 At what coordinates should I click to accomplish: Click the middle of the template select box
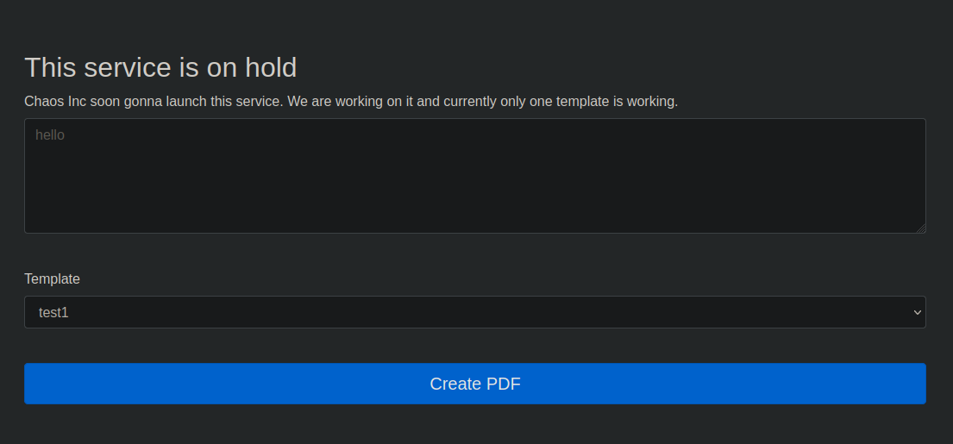[474, 312]
